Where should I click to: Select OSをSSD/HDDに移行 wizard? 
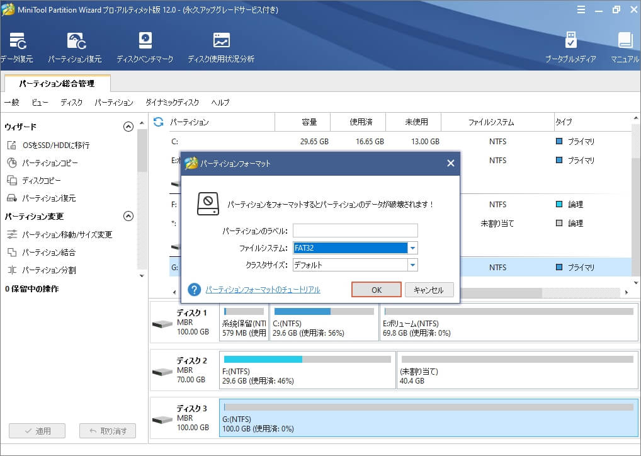click(55, 145)
